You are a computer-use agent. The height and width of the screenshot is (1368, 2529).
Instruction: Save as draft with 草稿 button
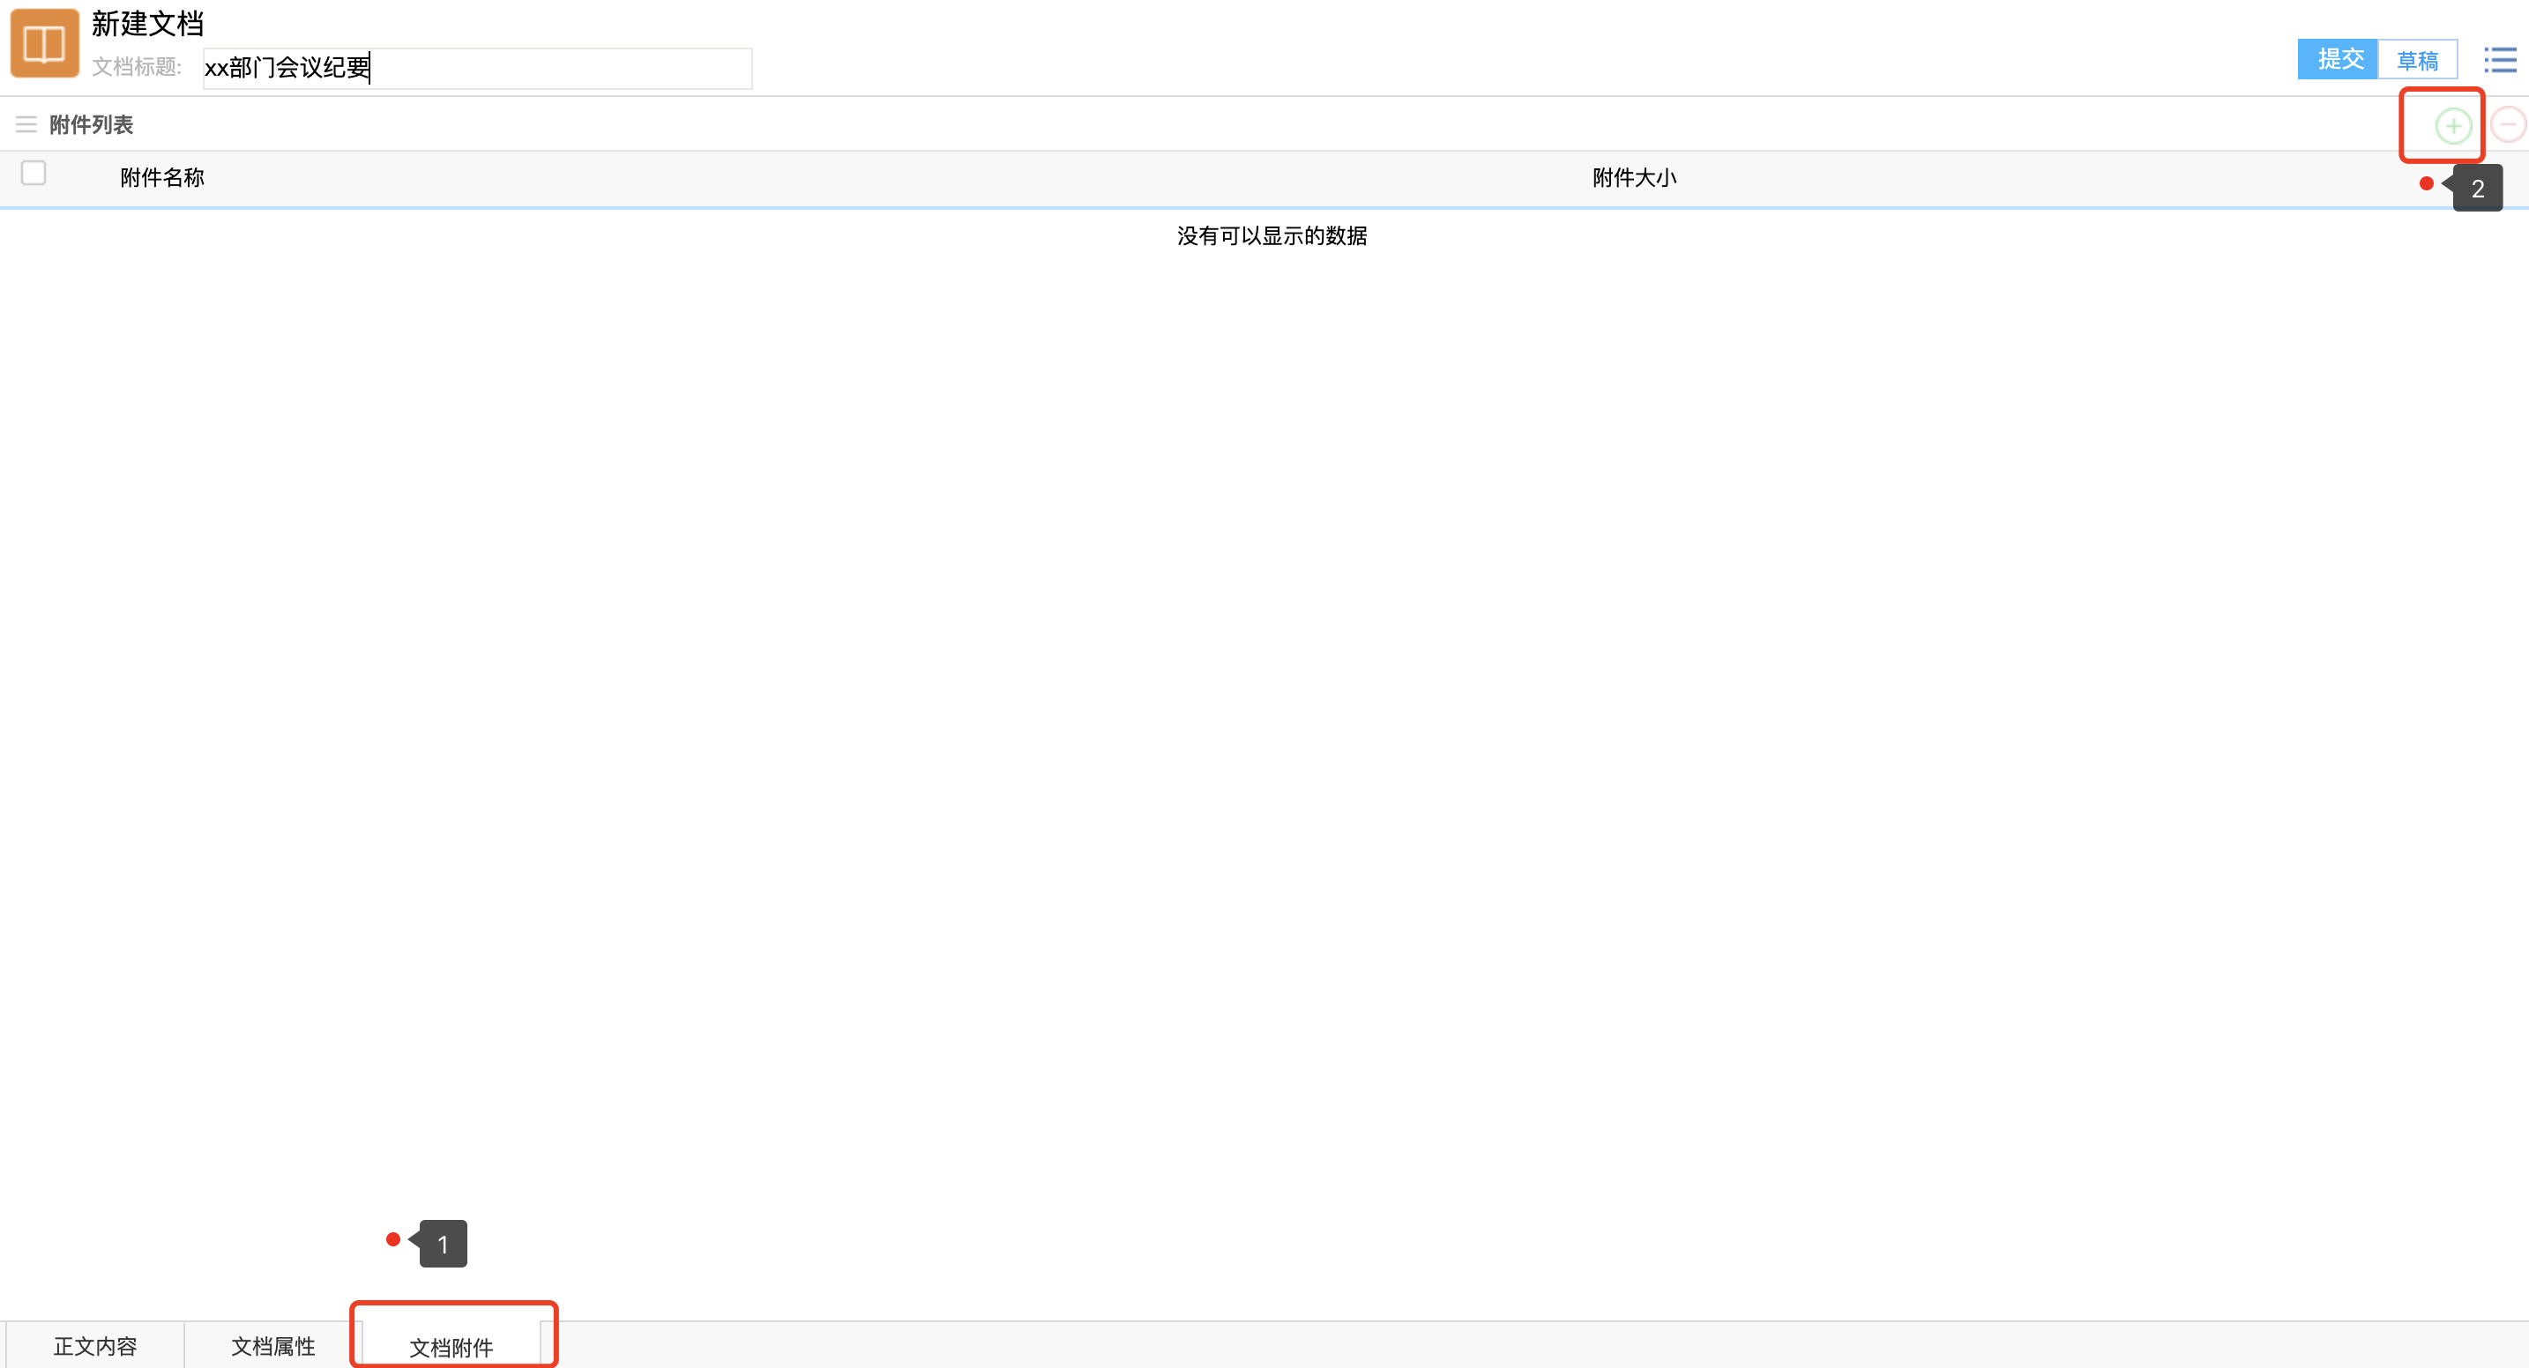tap(2417, 60)
